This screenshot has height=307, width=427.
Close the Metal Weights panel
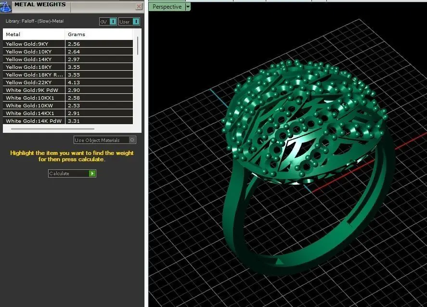pyautogui.click(x=139, y=7)
